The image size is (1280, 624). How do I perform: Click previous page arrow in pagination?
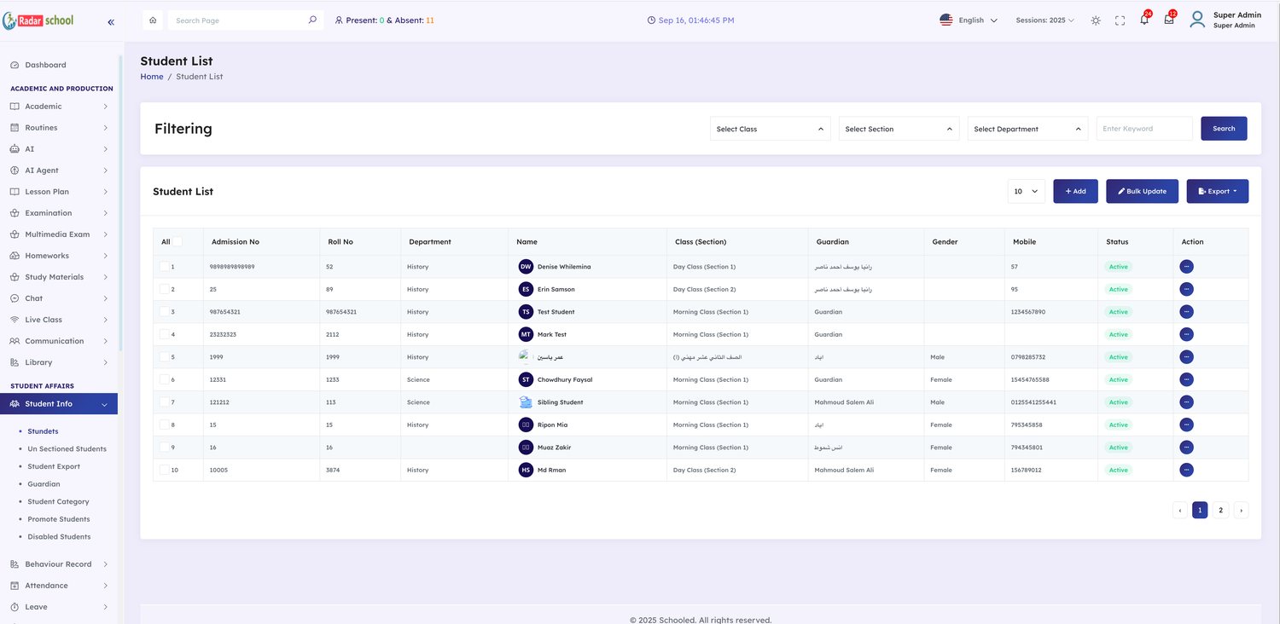coord(1179,511)
